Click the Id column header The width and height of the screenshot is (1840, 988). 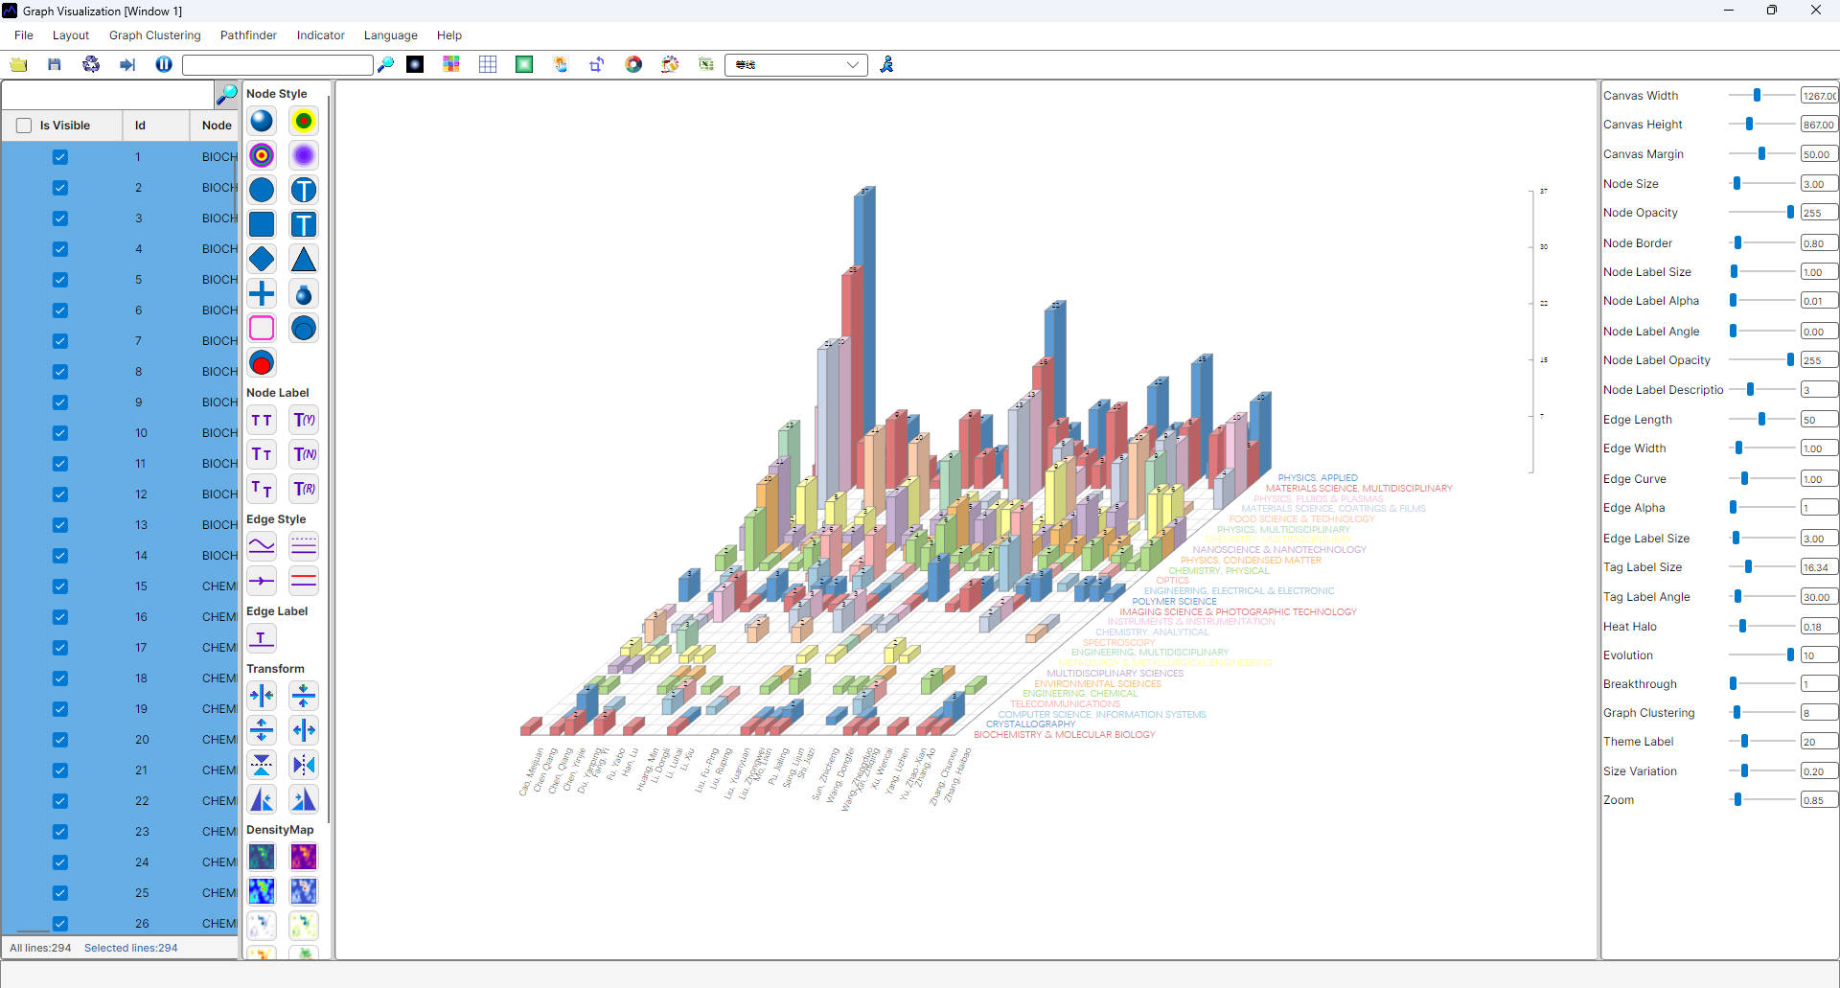pyautogui.click(x=140, y=126)
